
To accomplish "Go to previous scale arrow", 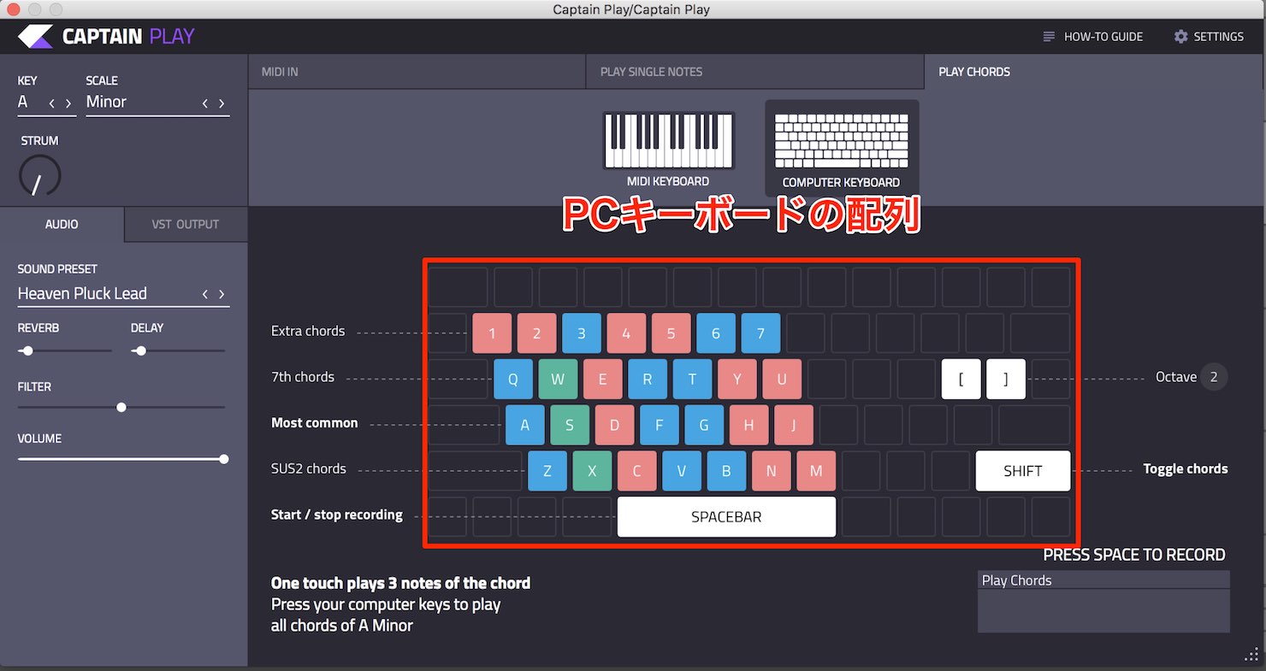I will point(204,103).
